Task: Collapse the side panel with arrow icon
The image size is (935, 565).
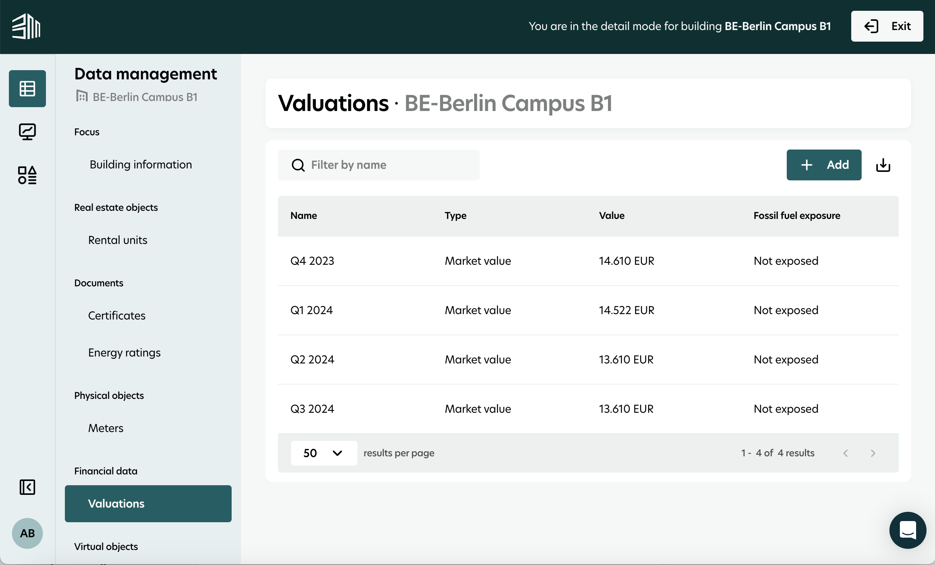Action: tap(27, 487)
